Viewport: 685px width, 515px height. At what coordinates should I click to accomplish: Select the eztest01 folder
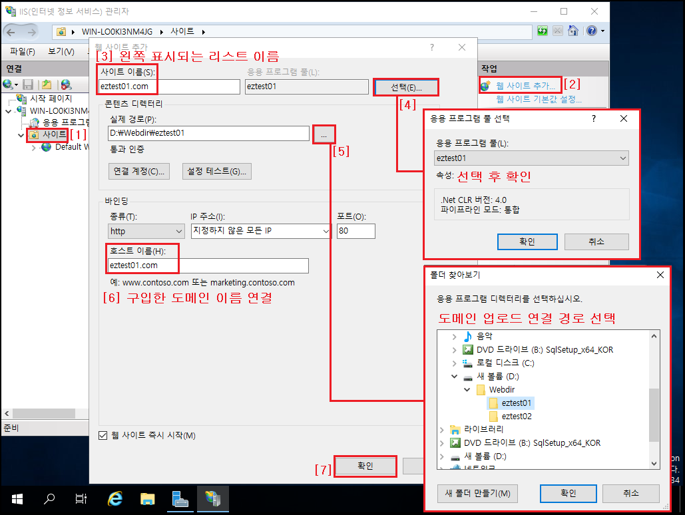point(516,403)
